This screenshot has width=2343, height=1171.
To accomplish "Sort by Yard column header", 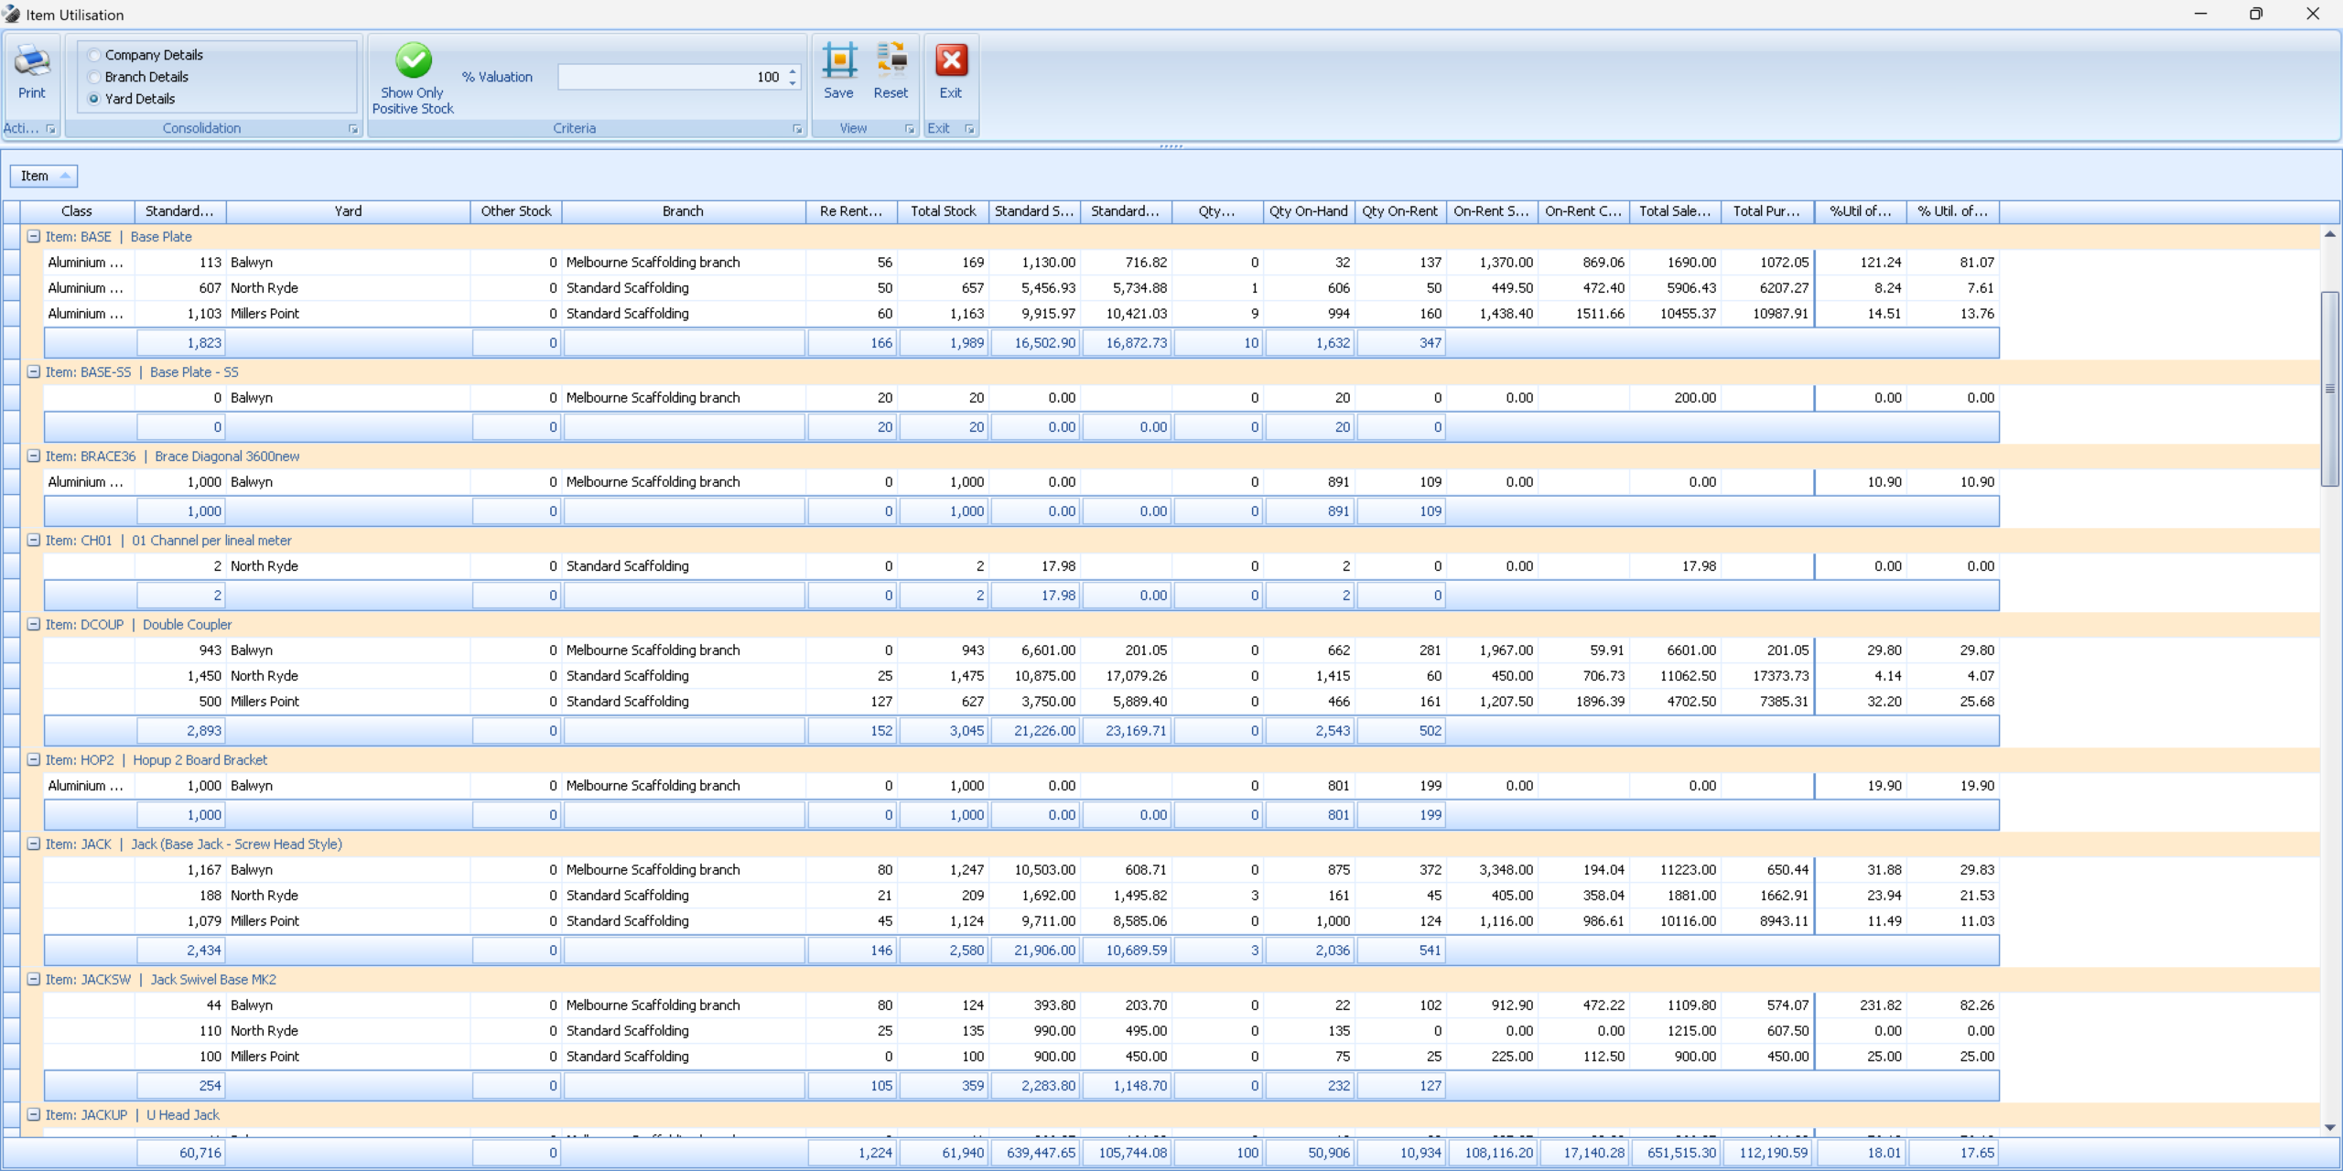I will pyautogui.click(x=348, y=211).
